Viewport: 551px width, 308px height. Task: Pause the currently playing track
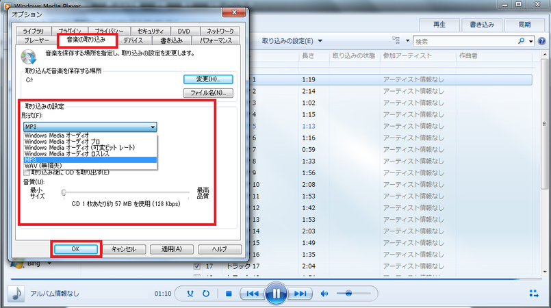click(276, 293)
